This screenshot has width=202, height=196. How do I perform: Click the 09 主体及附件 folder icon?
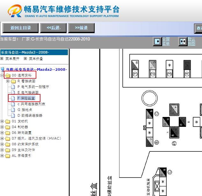(x=8, y=150)
